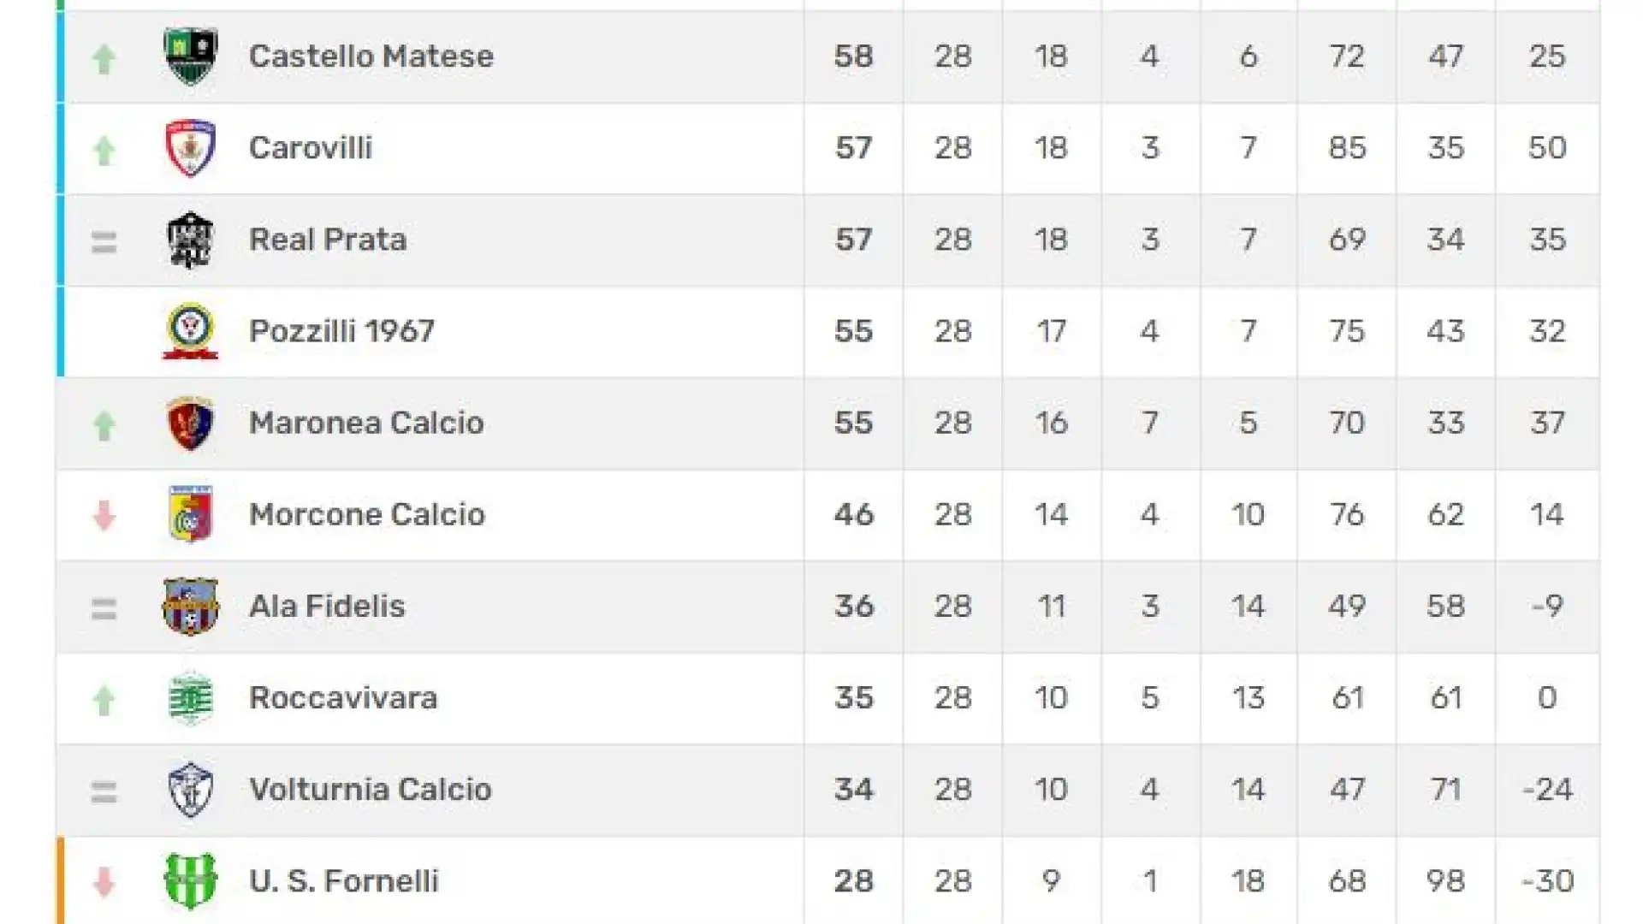The image size is (1643, 924).
Task: Open the Roccavivara team name
Action: pyautogui.click(x=343, y=698)
